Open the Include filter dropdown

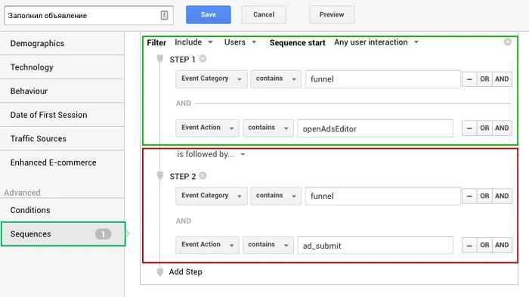coord(193,42)
